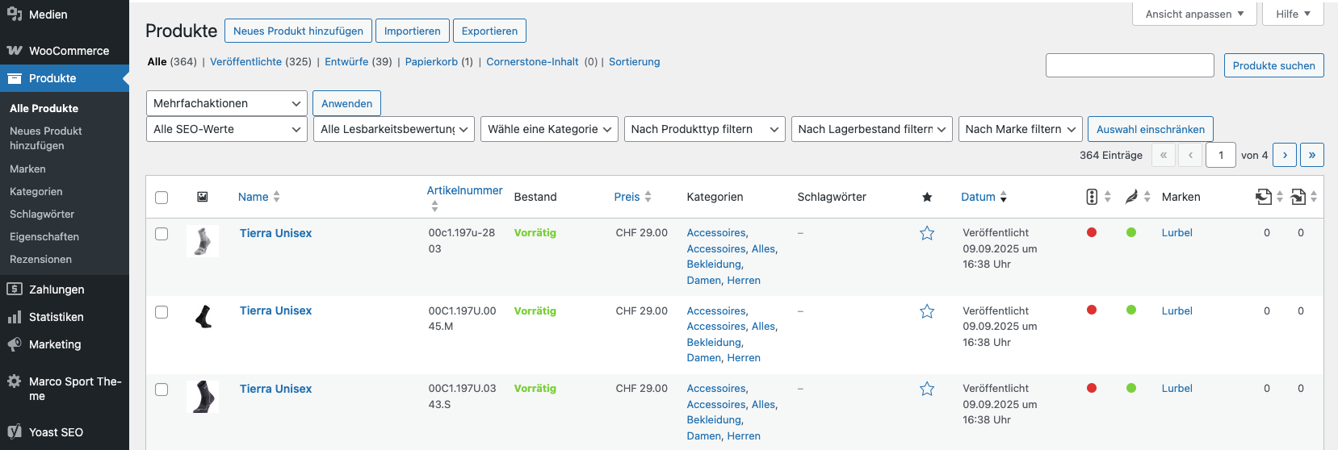Go to the last page double-arrow button
This screenshot has width=1338, height=450.
1312,155
